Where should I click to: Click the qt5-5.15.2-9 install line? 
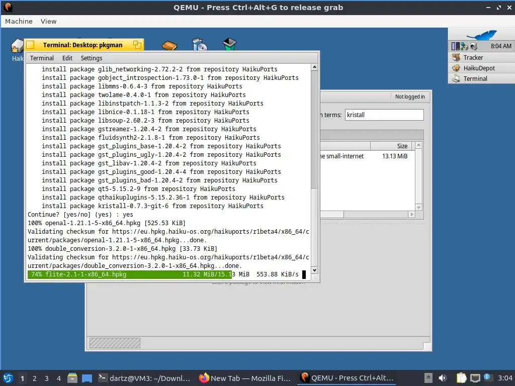[x=138, y=189]
